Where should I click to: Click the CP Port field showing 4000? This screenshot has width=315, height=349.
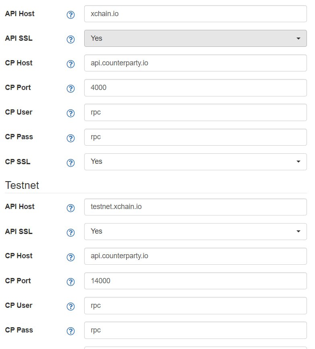[x=195, y=88]
